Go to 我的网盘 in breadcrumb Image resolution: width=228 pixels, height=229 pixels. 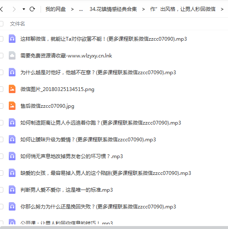click(x=56, y=9)
